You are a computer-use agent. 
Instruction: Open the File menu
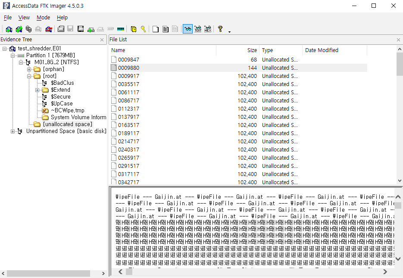coord(8,18)
